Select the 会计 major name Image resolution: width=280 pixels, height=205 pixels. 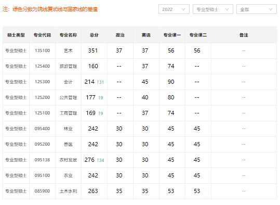(x=68, y=82)
